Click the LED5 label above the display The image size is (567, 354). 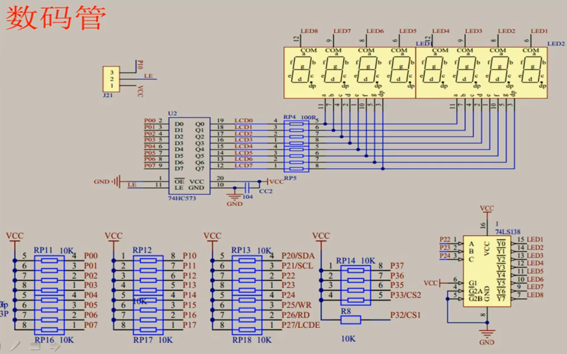coord(408,31)
